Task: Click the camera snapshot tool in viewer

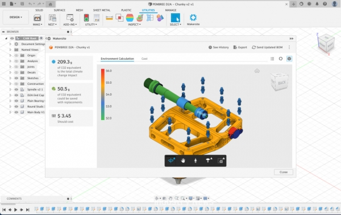Action: (x=221, y=161)
